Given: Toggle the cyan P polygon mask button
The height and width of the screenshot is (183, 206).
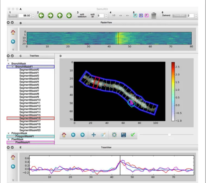Looking at the screenshot, I should [x=135, y=16].
